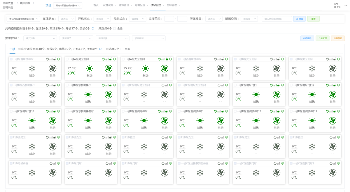Click snowflake icon on F1D东男卫 card

click(256, 147)
